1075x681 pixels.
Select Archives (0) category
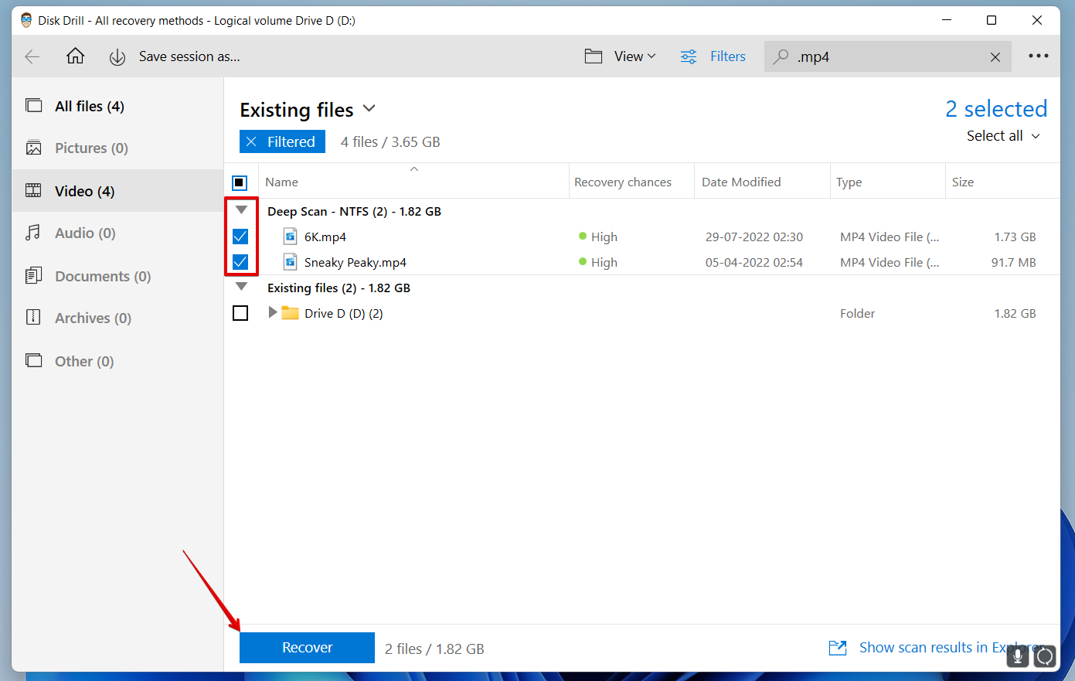(117, 318)
